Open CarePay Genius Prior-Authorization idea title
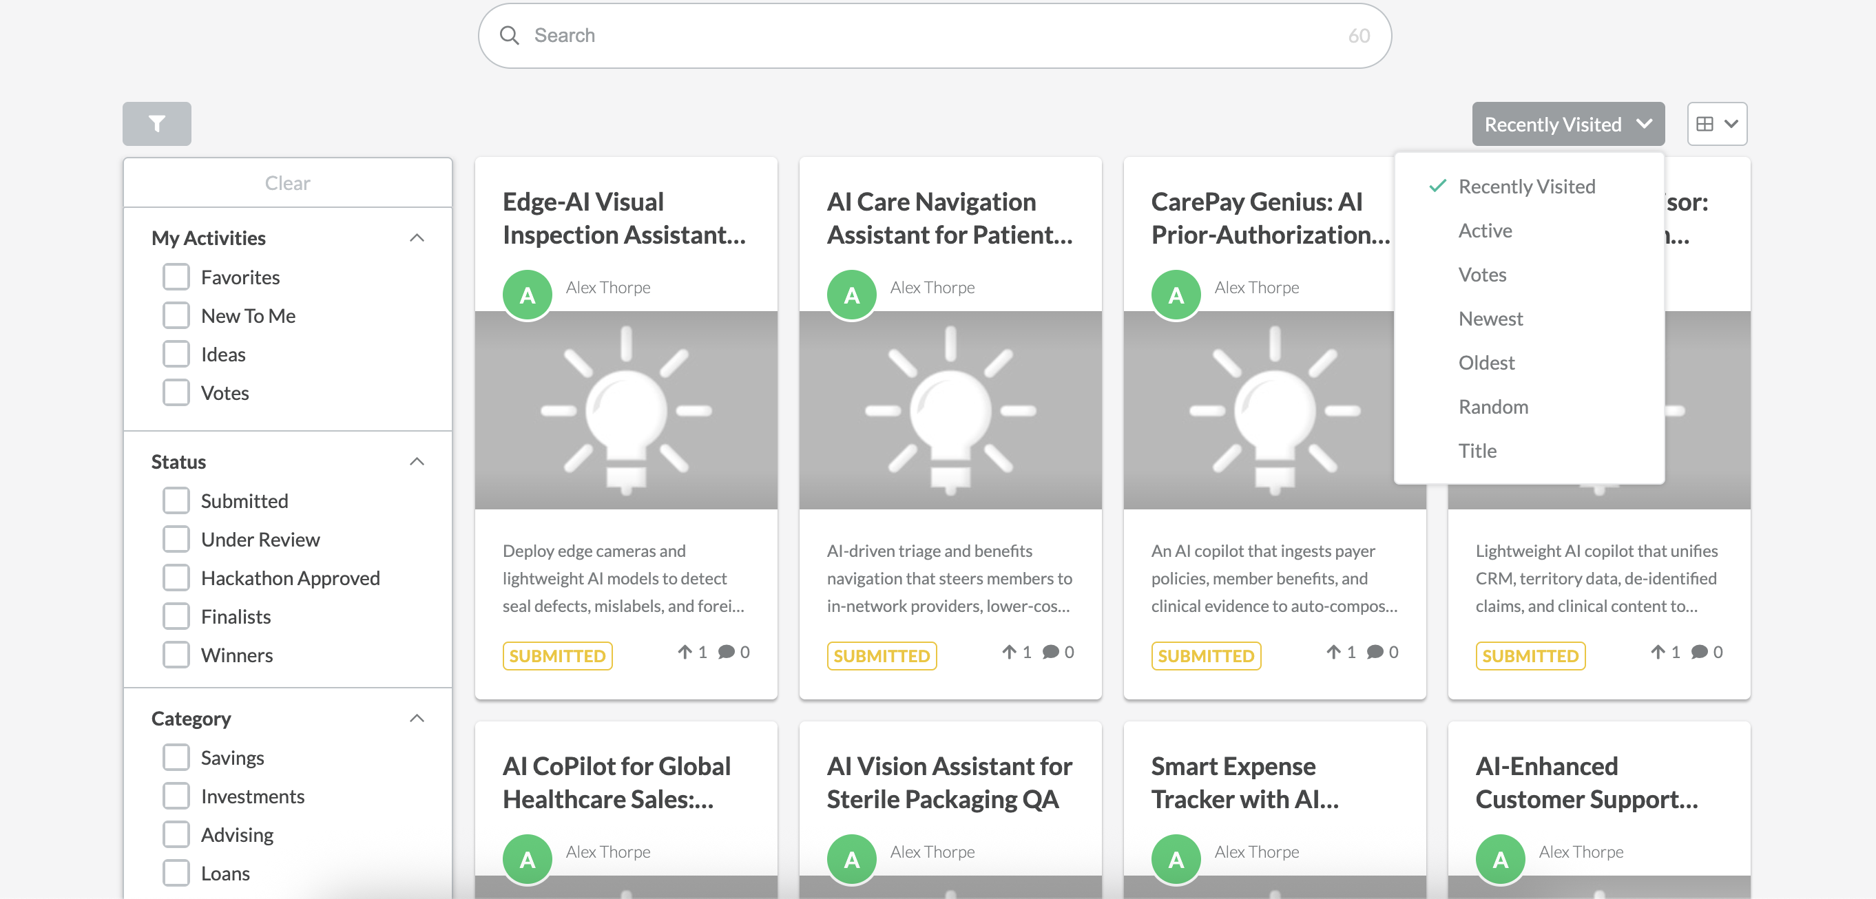The height and width of the screenshot is (899, 1876). [x=1271, y=218]
